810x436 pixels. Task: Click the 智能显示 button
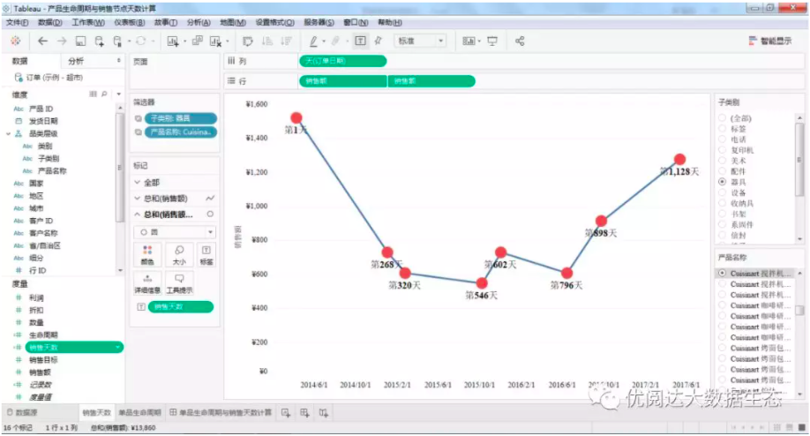pyautogui.click(x=770, y=41)
